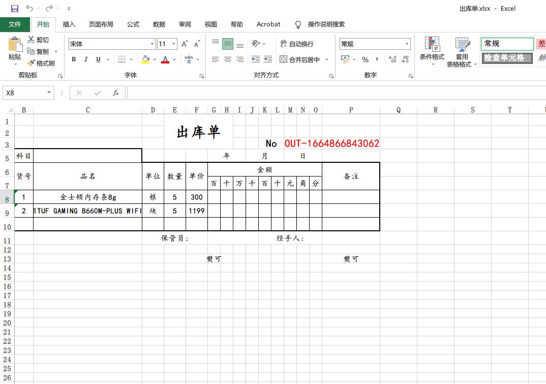Click the Save icon in title bar
The width and height of the screenshot is (546, 384).
[x=14, y=9]
